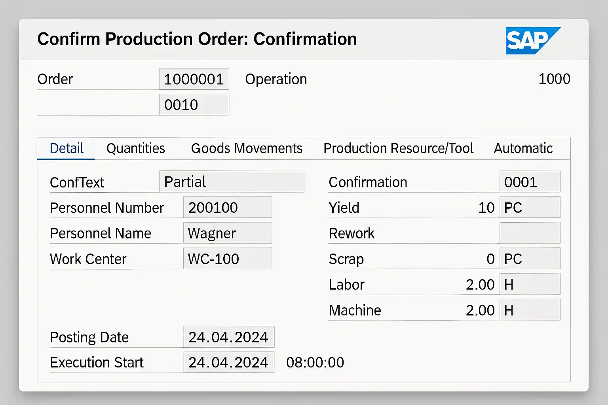
Task: Click the Labor unit field H
Action: pos(530,284)
